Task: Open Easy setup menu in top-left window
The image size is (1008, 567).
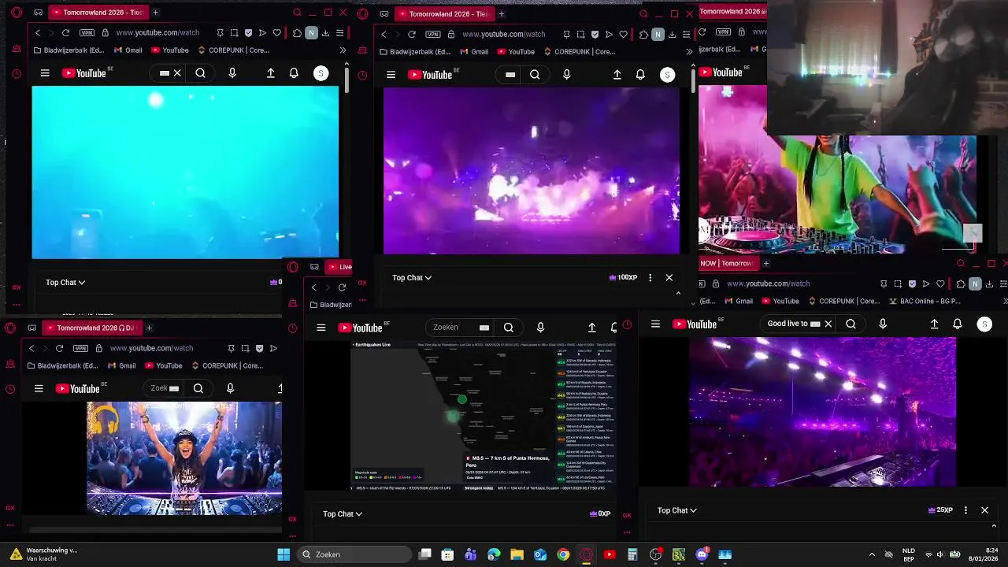Action: [339, 33]
